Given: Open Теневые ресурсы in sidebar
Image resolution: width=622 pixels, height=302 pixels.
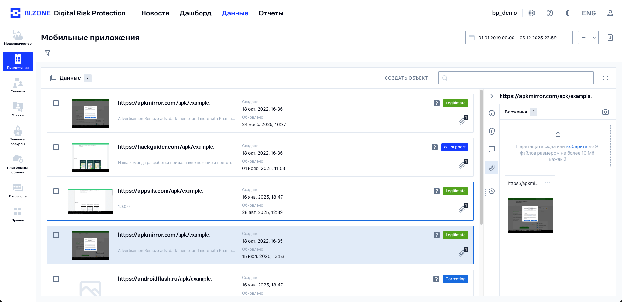Looking at the screenshot, I should 18,135.
